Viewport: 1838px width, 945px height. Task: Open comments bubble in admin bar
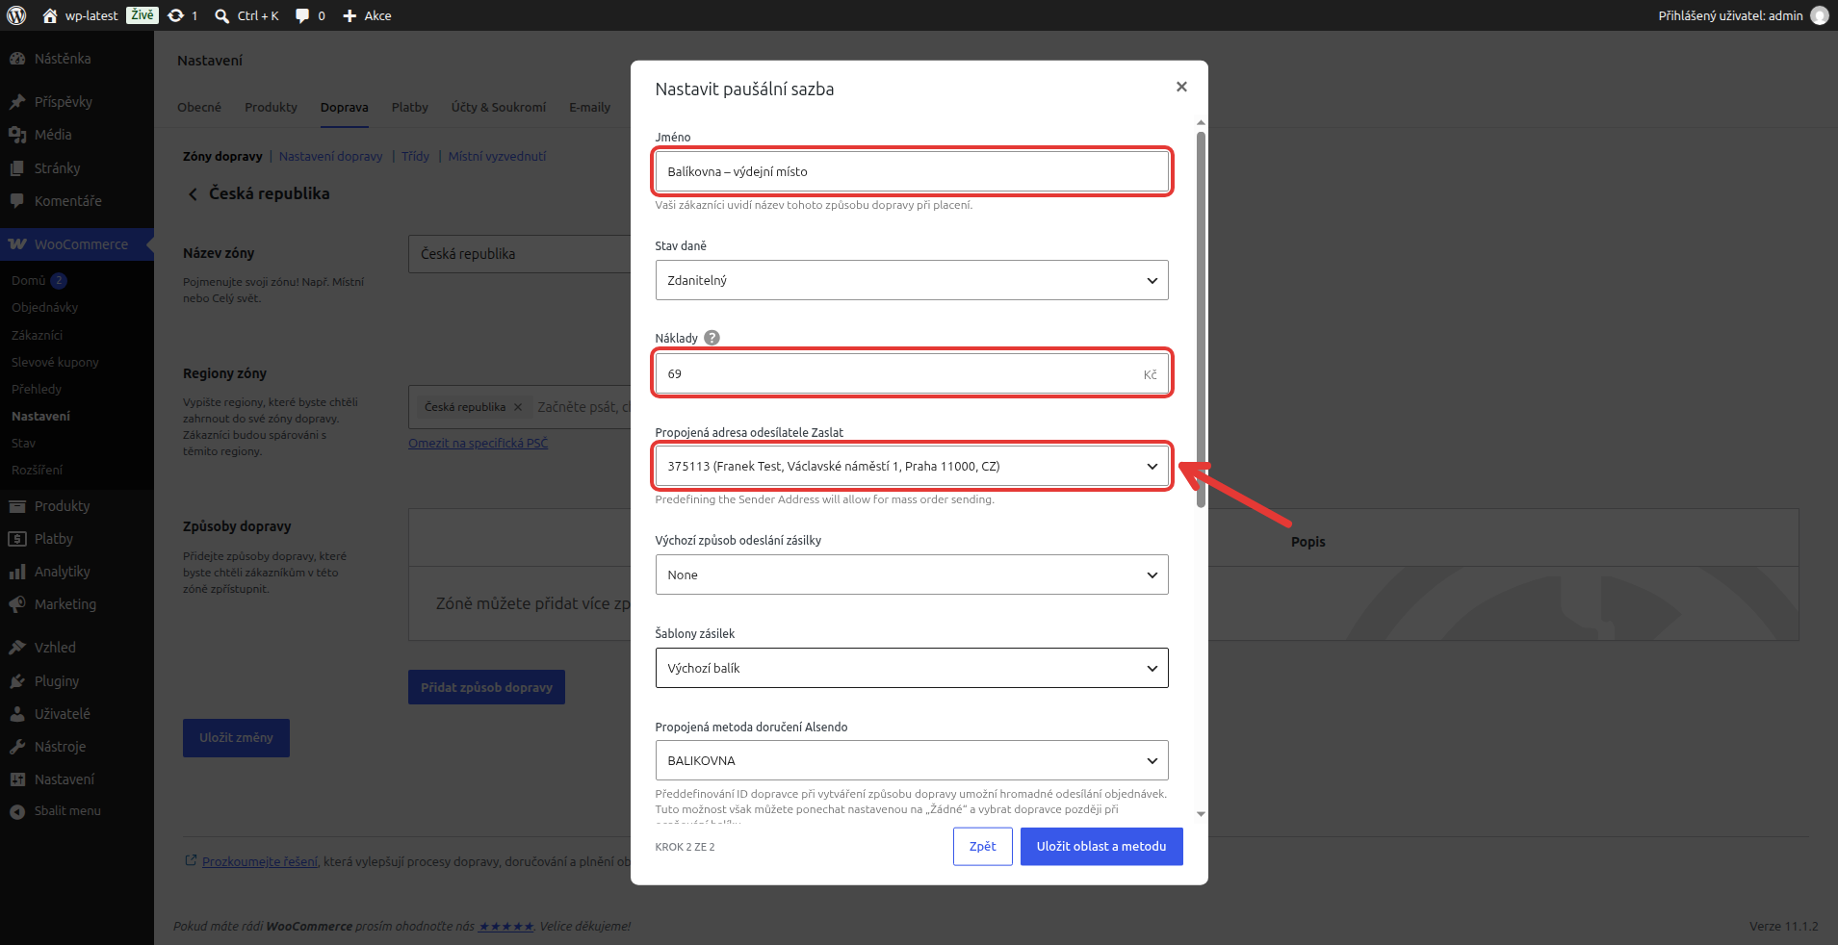(302, 15)
